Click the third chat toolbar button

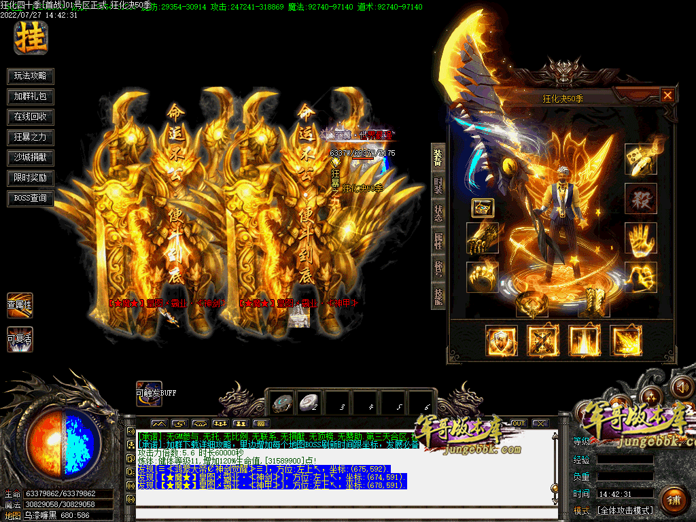[x=200, y=423]
